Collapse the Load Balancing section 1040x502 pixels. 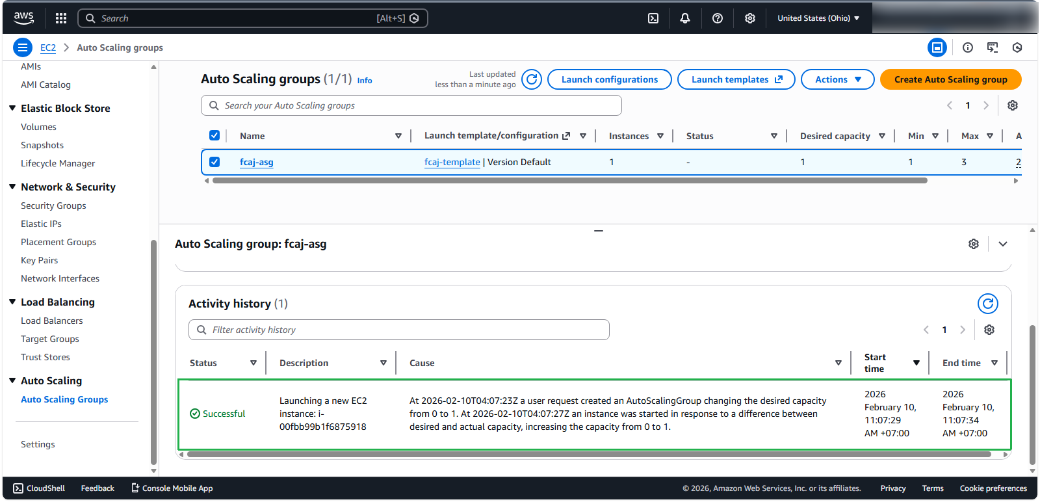pos(12,302)
